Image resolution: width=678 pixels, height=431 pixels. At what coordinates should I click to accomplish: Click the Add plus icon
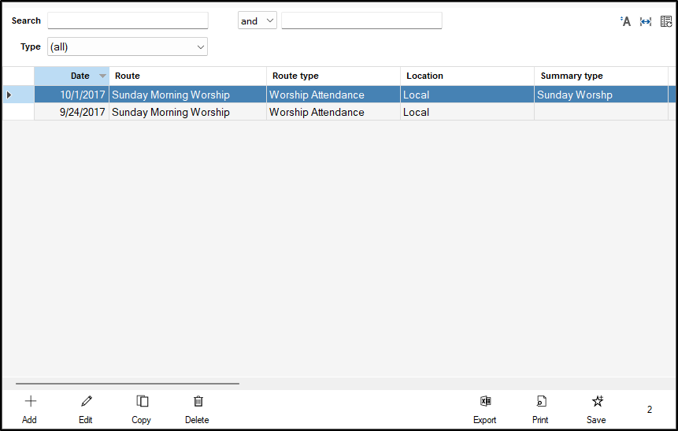pos(31,401)
